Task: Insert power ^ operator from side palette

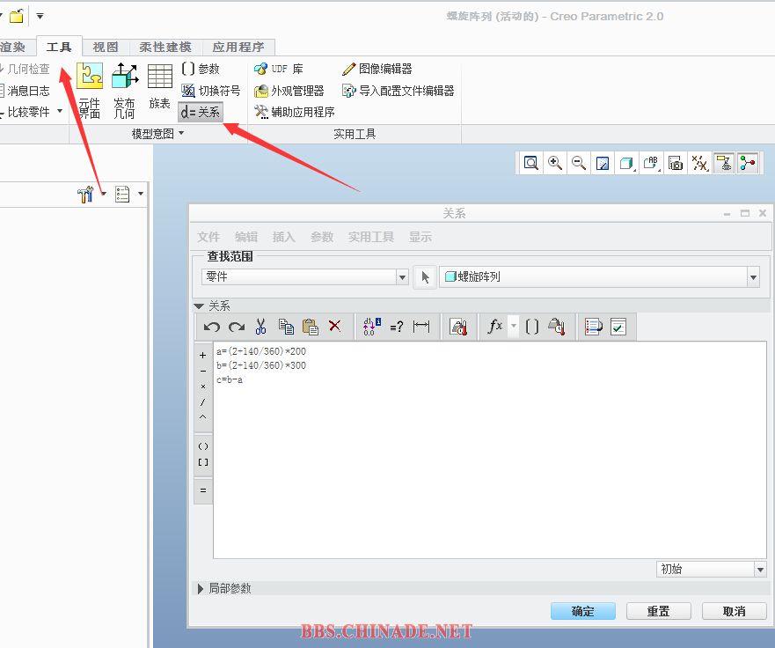Action: 202,417
